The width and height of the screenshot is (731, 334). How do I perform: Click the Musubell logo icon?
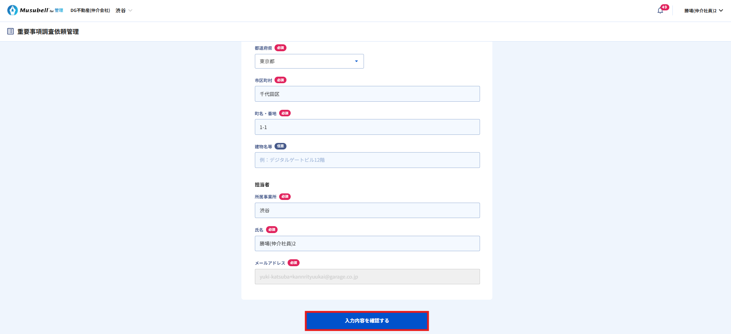pyautogui.click(x=12, y=10)
